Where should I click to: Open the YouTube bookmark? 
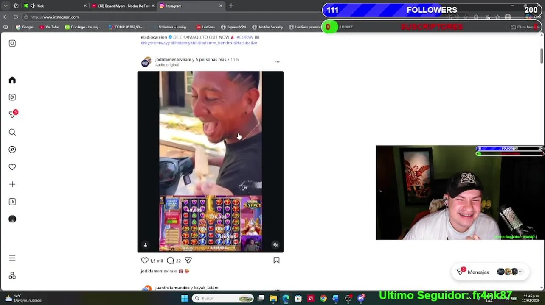click(x=49, y=27)
